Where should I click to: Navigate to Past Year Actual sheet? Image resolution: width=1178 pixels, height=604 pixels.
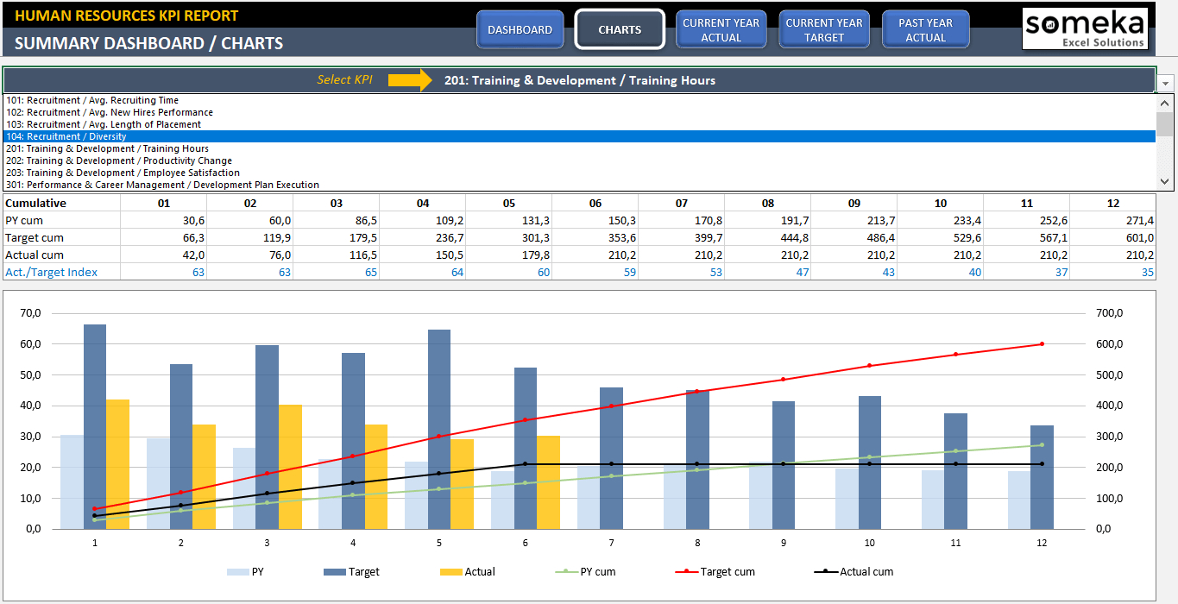click(x=925, y=29)
